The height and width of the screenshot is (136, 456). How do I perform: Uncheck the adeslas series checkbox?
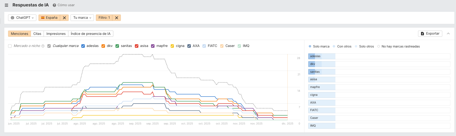(x=83, y=46)
